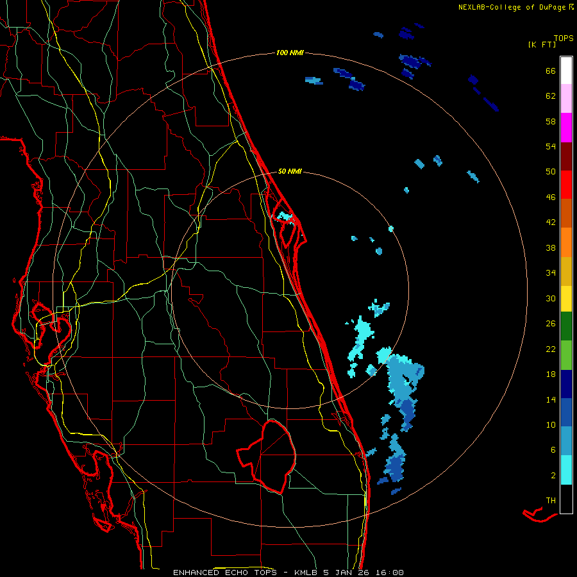Click the "50" legend value

(x=551, y=172)
